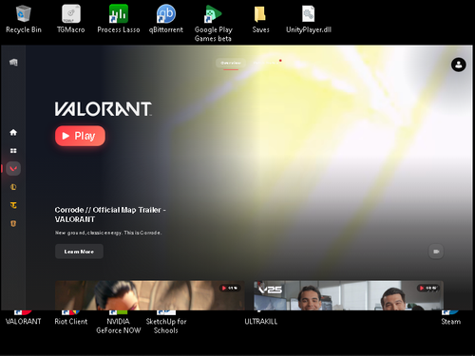Open the Saves folder on desktop
The height and width of the screenshot is (356, 475).
260,19
